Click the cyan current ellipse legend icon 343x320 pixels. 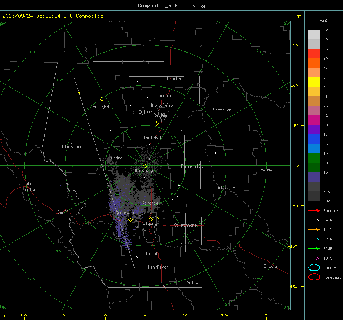coord(314,267)
